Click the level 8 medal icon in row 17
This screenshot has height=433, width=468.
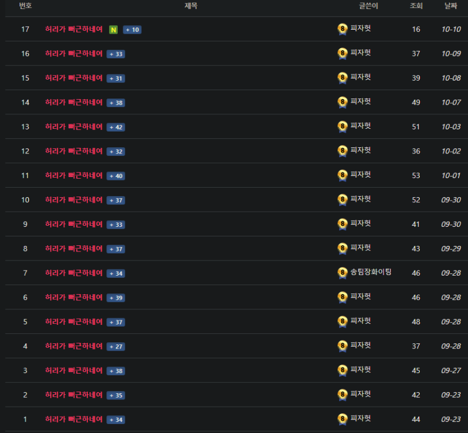[x=342, y=29]
